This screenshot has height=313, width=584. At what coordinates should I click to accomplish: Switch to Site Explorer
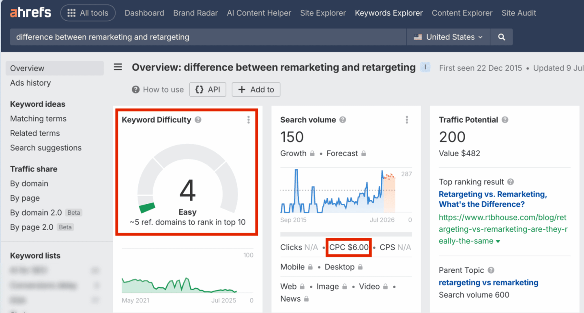tap(323, 13)
